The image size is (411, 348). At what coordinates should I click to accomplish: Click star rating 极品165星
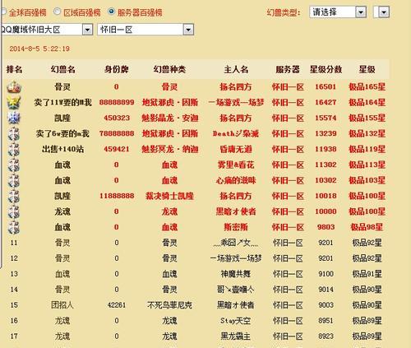click(x=367, y=87)
